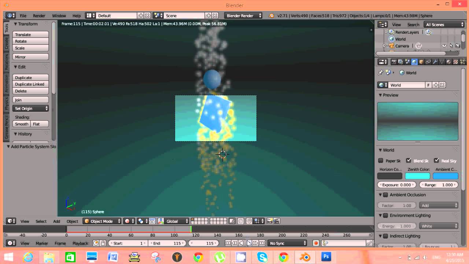Open the Object Mode dropdown

point(102,221)
